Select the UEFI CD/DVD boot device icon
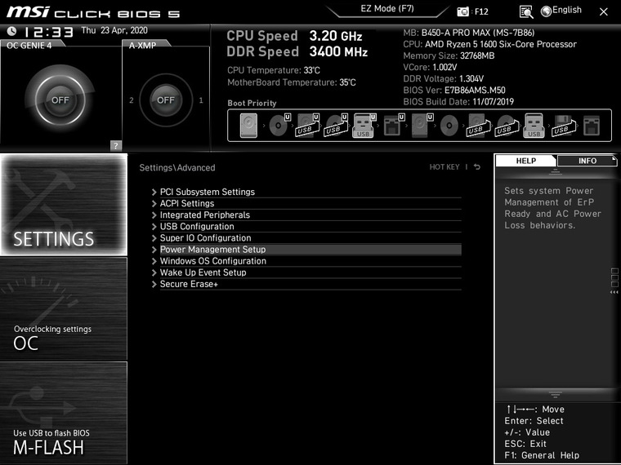Image resolution: width=621 pixels, height=465 pixels. coord(279,126)
